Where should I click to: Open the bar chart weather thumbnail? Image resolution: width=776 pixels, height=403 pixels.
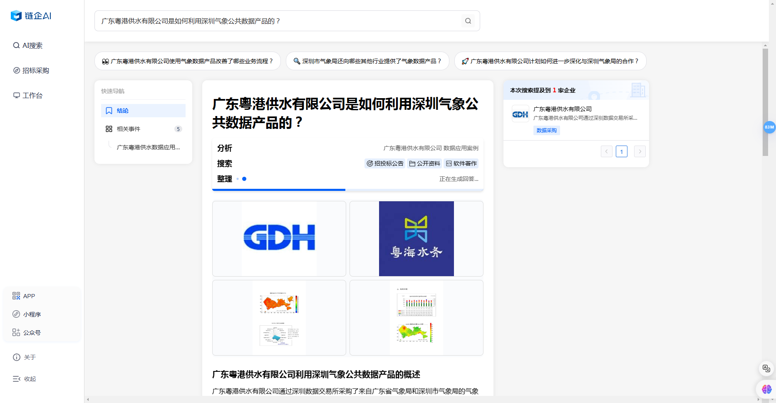(417, 318)
